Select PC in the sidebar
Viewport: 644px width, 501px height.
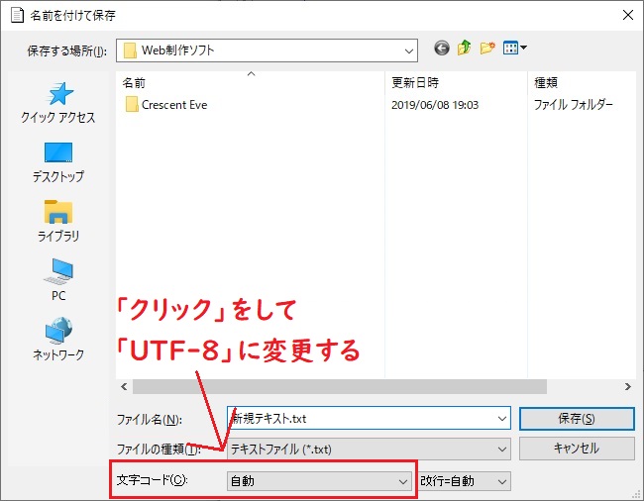pyautogui.click(x=58, y=273)
